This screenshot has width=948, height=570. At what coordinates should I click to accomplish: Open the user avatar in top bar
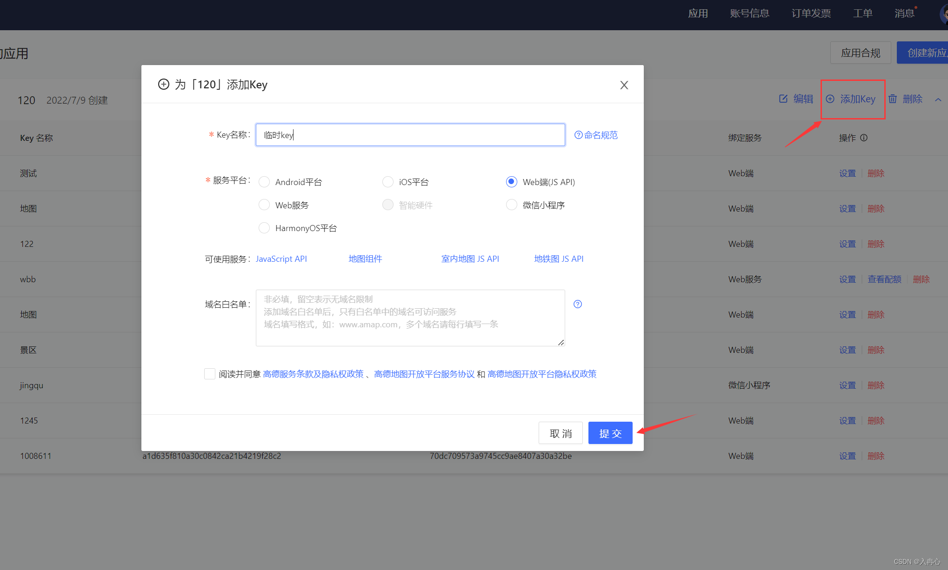(944, 14)
